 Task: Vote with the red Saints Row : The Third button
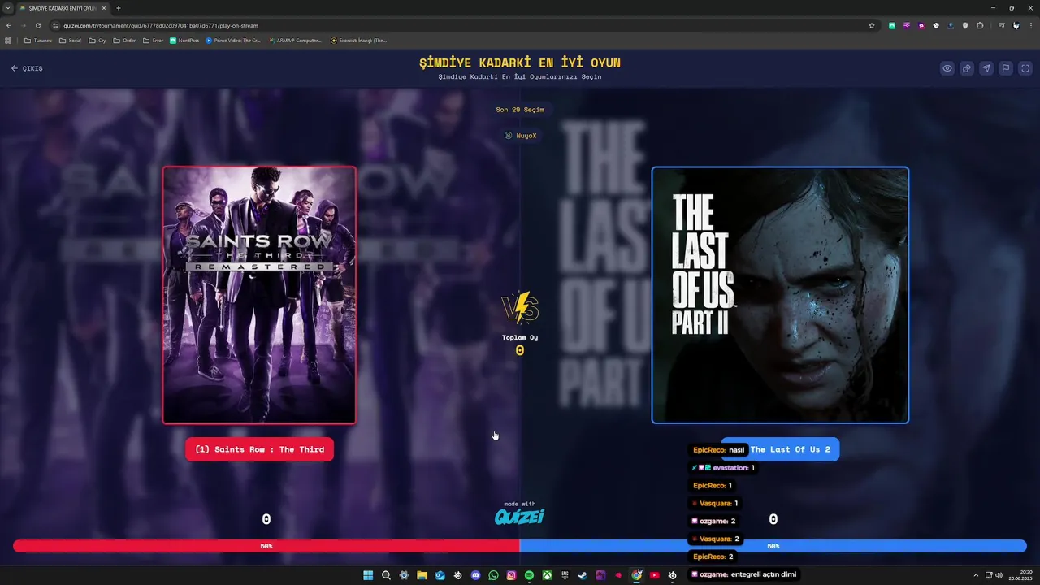[x=259, y=449]
